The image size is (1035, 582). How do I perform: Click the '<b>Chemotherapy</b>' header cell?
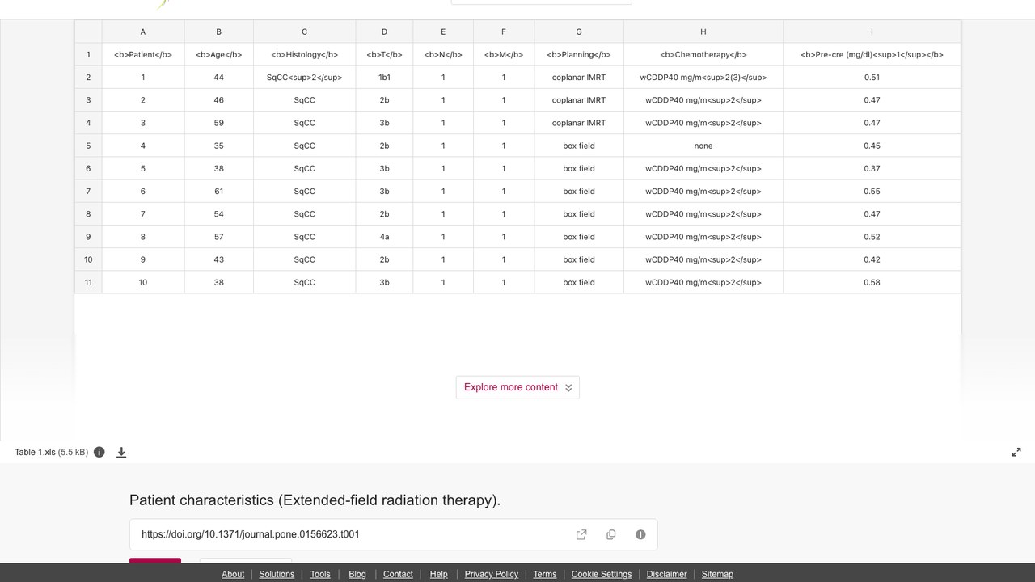(703, 54)
